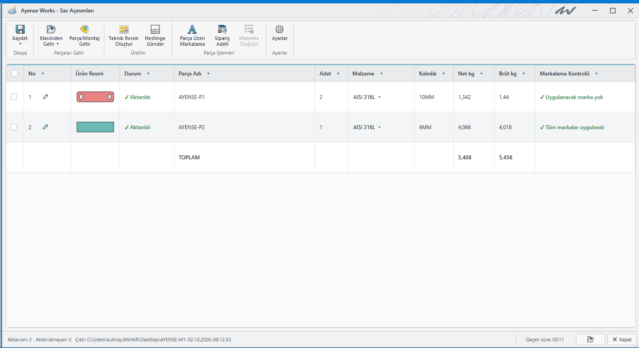The height and width of the screenshot is (348, 639).
Task: Open the Kalınlık column filter arrow
Action: (x=443, y=74)
